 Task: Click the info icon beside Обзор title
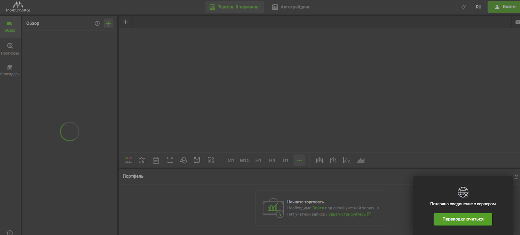97,23
